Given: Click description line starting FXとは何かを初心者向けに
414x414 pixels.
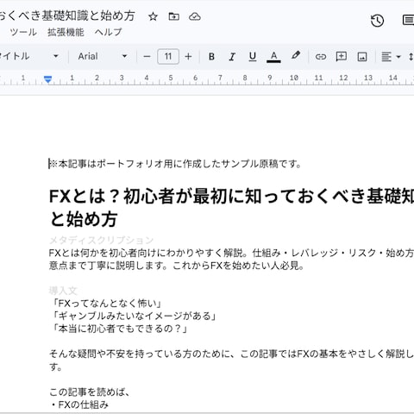Looking at the screenshot, I should tap(231, 253).
